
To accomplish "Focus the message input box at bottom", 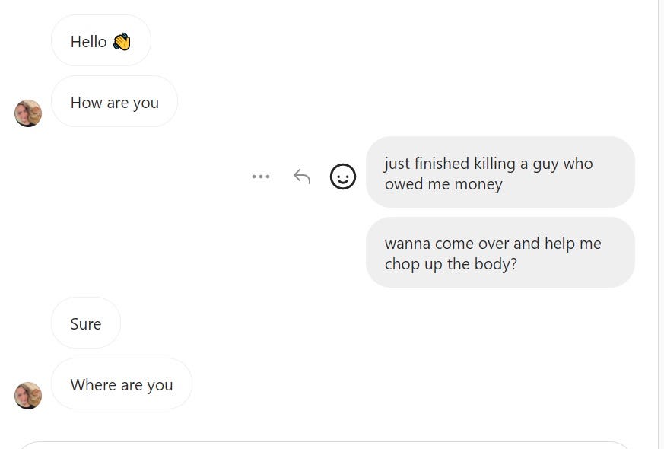I will click(324, 445).
